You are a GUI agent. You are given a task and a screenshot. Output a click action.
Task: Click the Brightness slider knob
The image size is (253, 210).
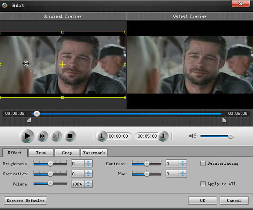[50, 164]
